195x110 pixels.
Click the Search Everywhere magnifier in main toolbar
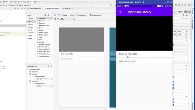(189, 5)
